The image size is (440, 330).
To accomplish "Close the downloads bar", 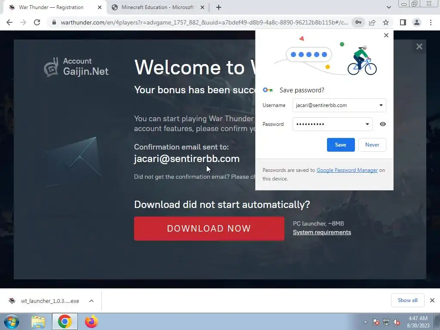I will (x=432, y=300).
